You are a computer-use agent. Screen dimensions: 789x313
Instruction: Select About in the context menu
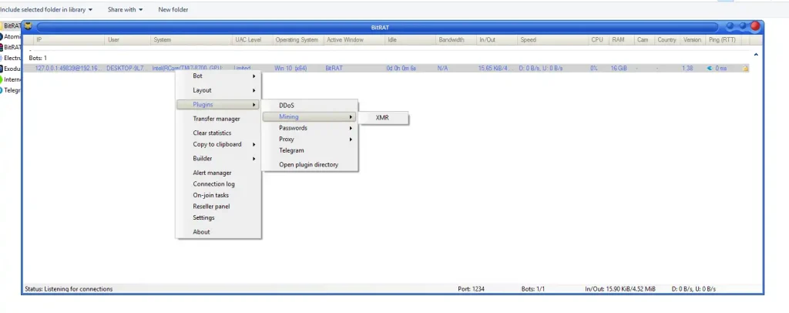point(201,232)
